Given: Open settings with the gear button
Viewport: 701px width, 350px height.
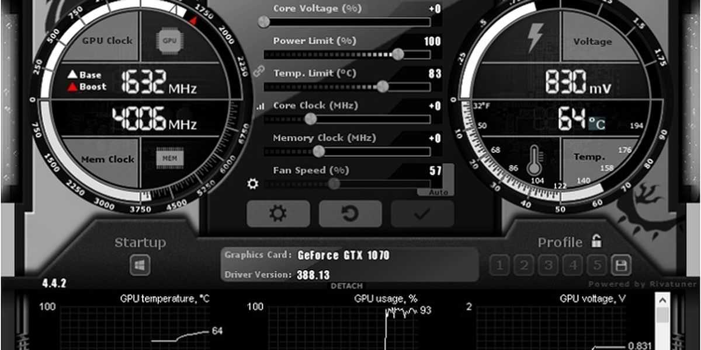Looking at the screenshot, I should pos(278,213).
